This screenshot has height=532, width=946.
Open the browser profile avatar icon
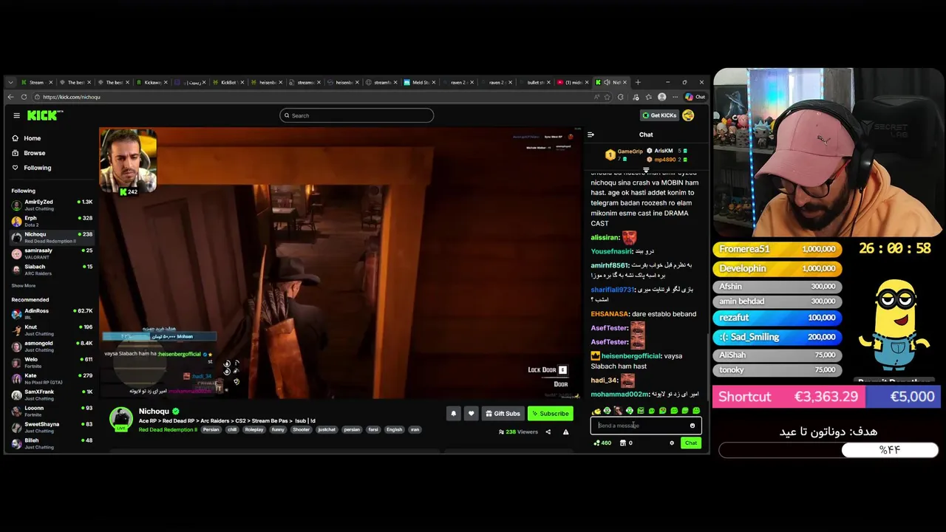coord(661,97)
